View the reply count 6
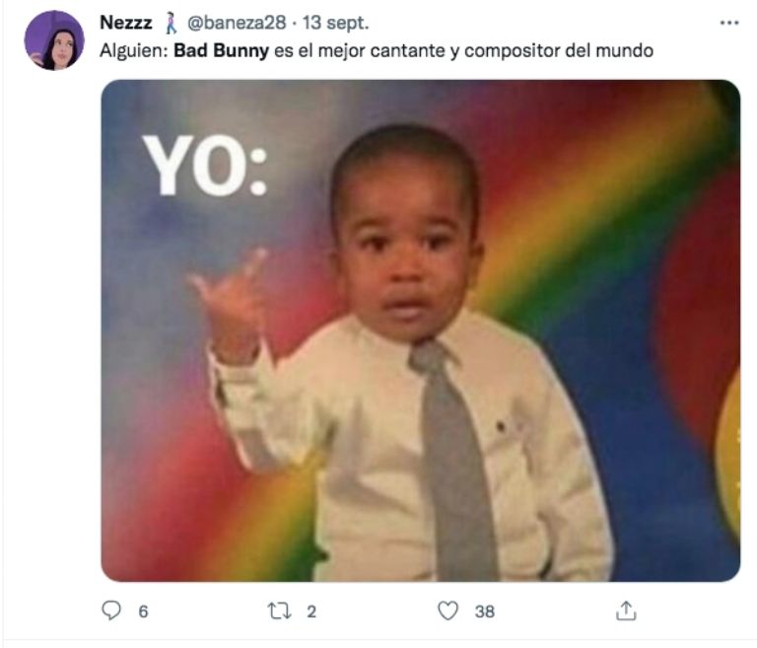The width and height of the screenshot is (757, 648). 143,612
